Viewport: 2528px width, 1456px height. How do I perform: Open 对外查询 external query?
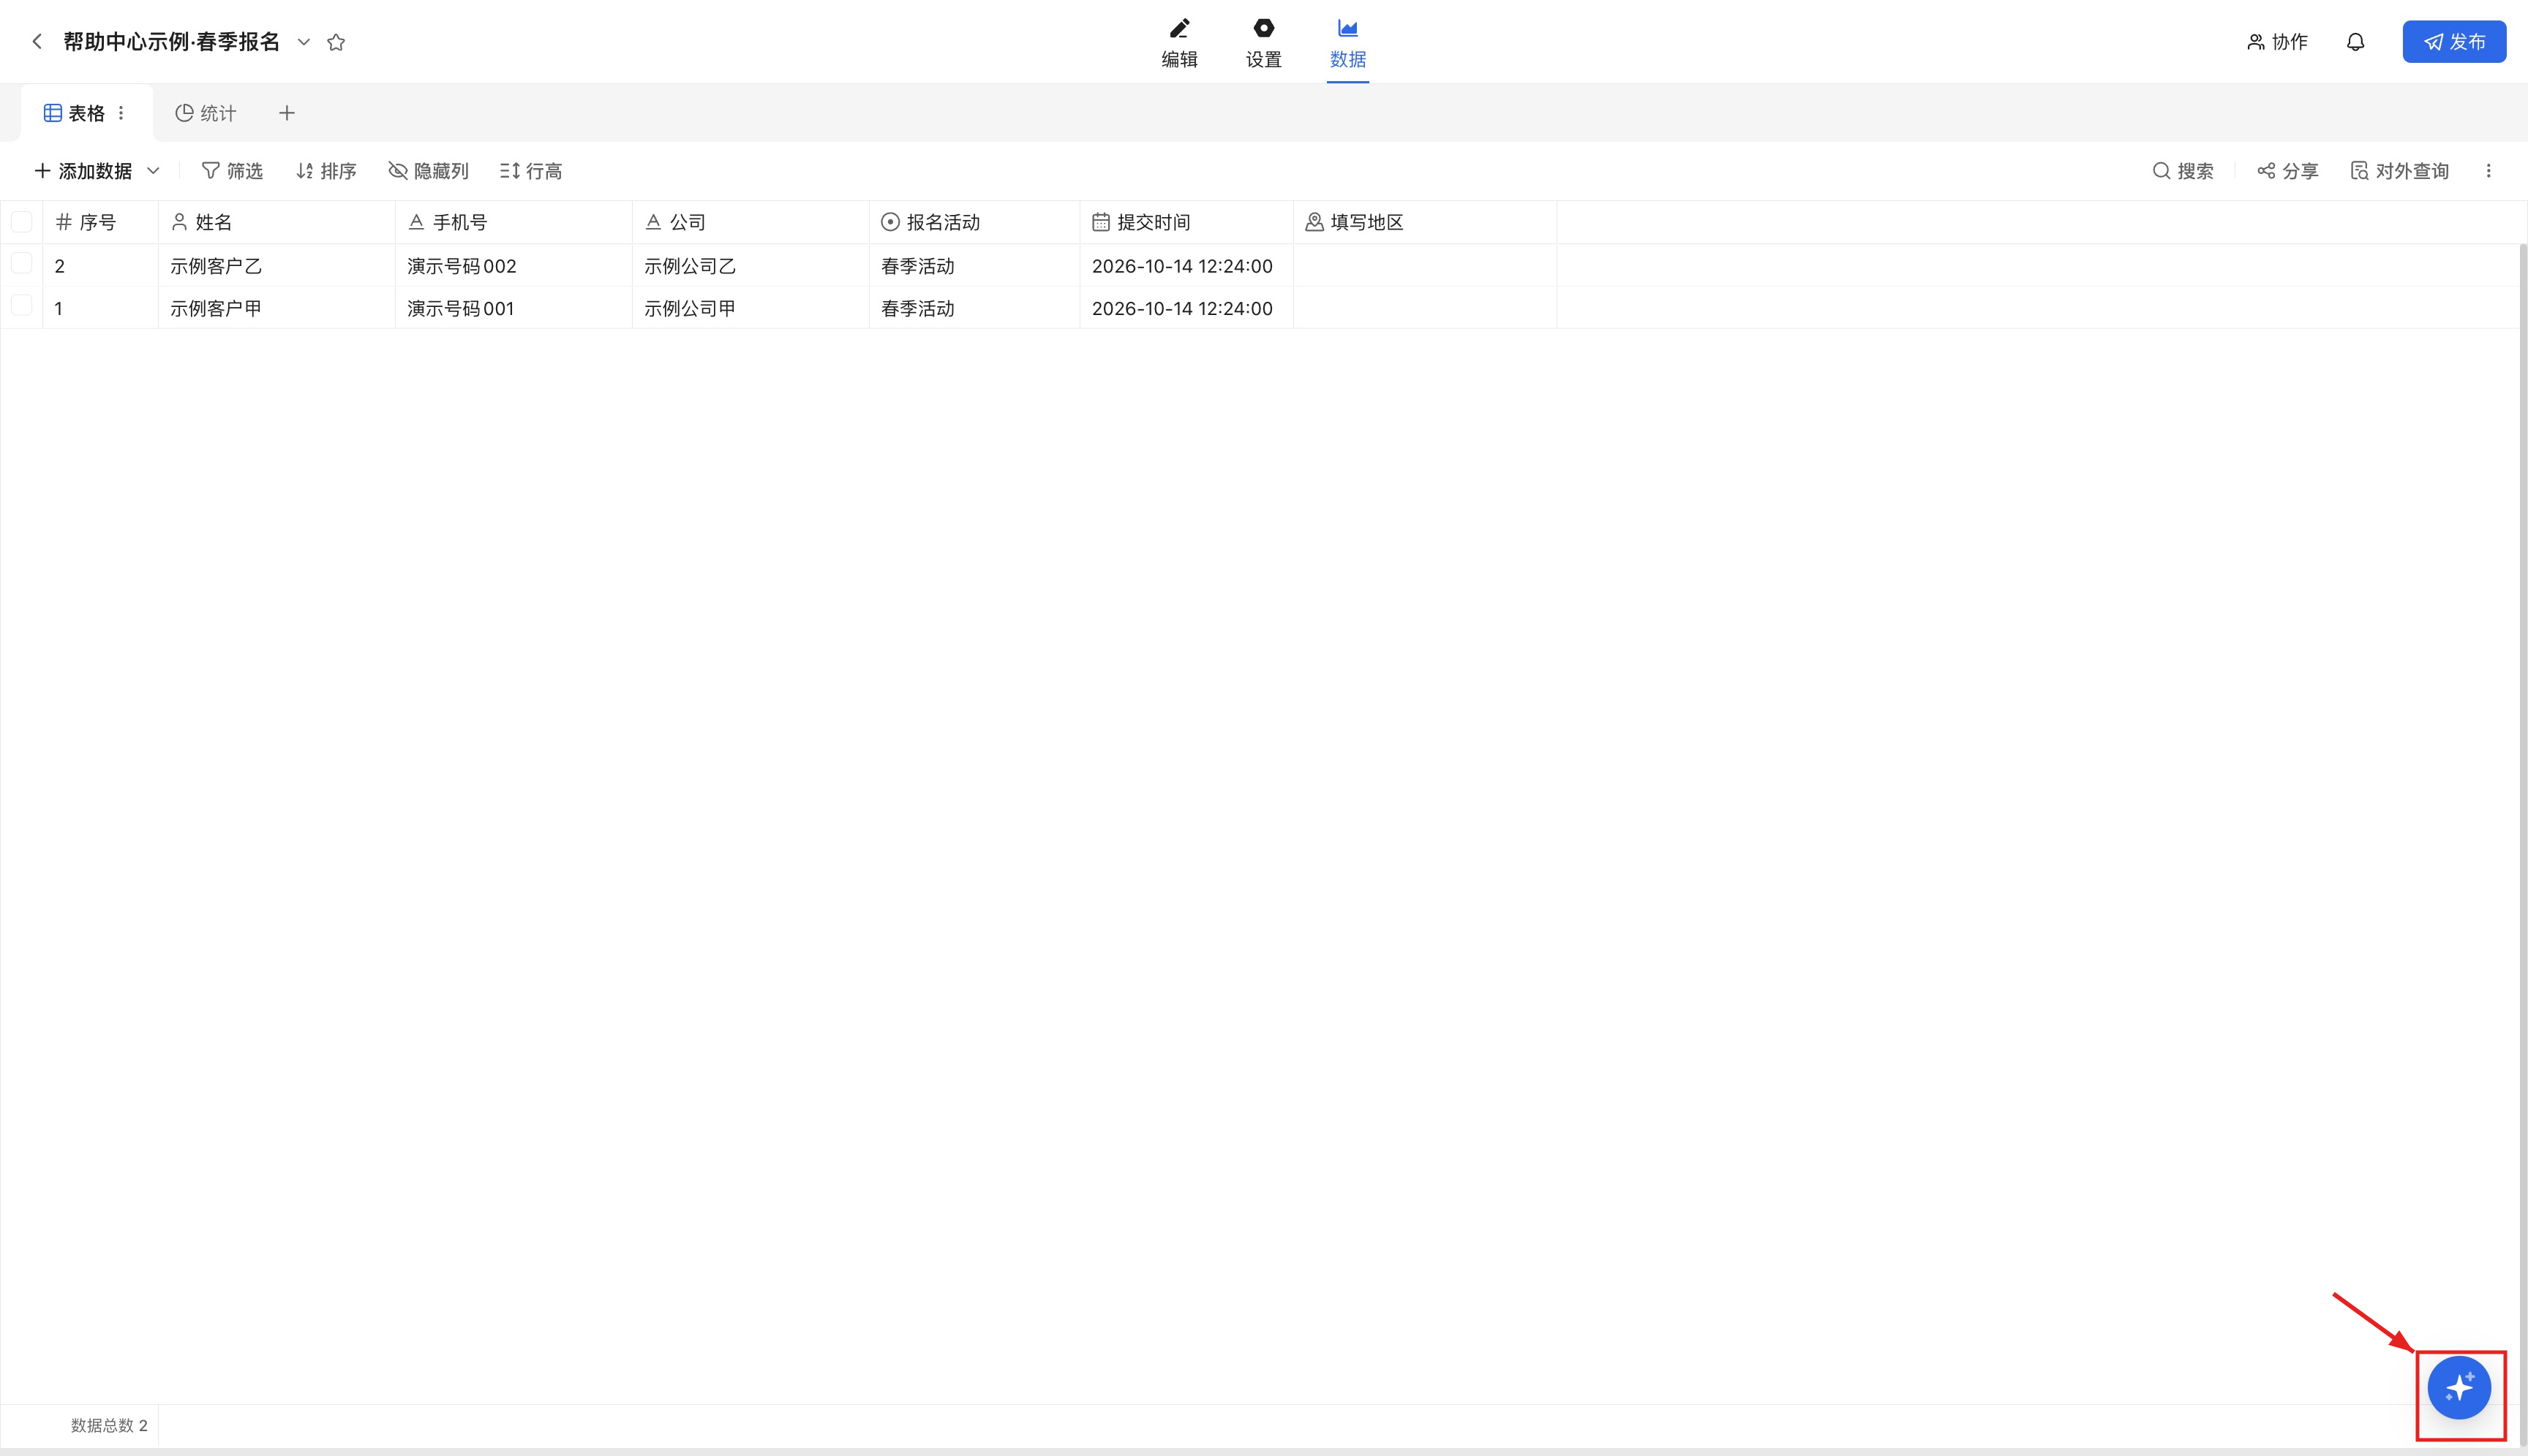pos(2399,171)
